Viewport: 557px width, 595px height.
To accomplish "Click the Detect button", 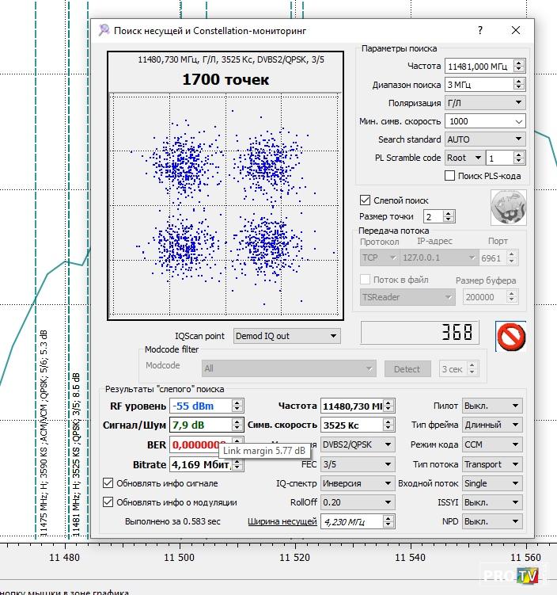I will pos(407,368).
